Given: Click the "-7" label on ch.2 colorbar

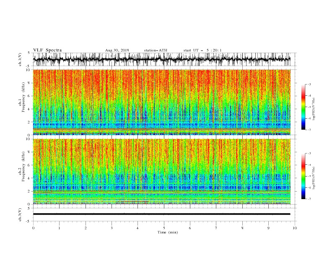Looking at the screenshot, I should click(309, 199).
